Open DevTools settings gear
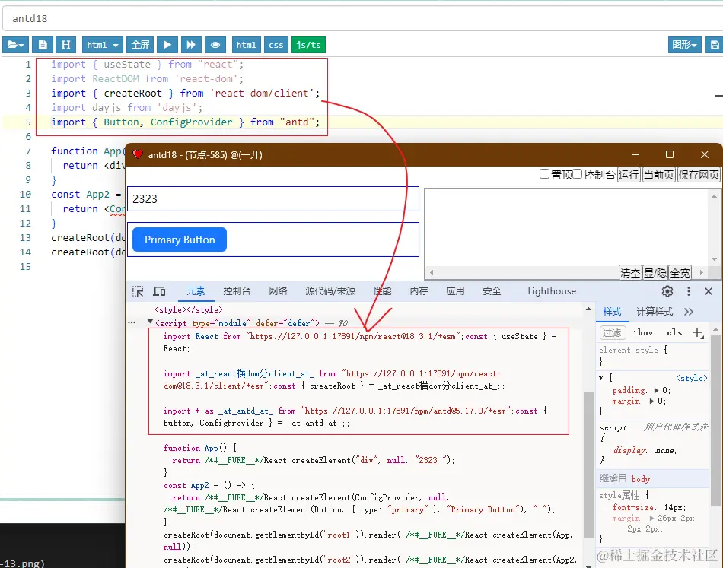 coord(667,291)
